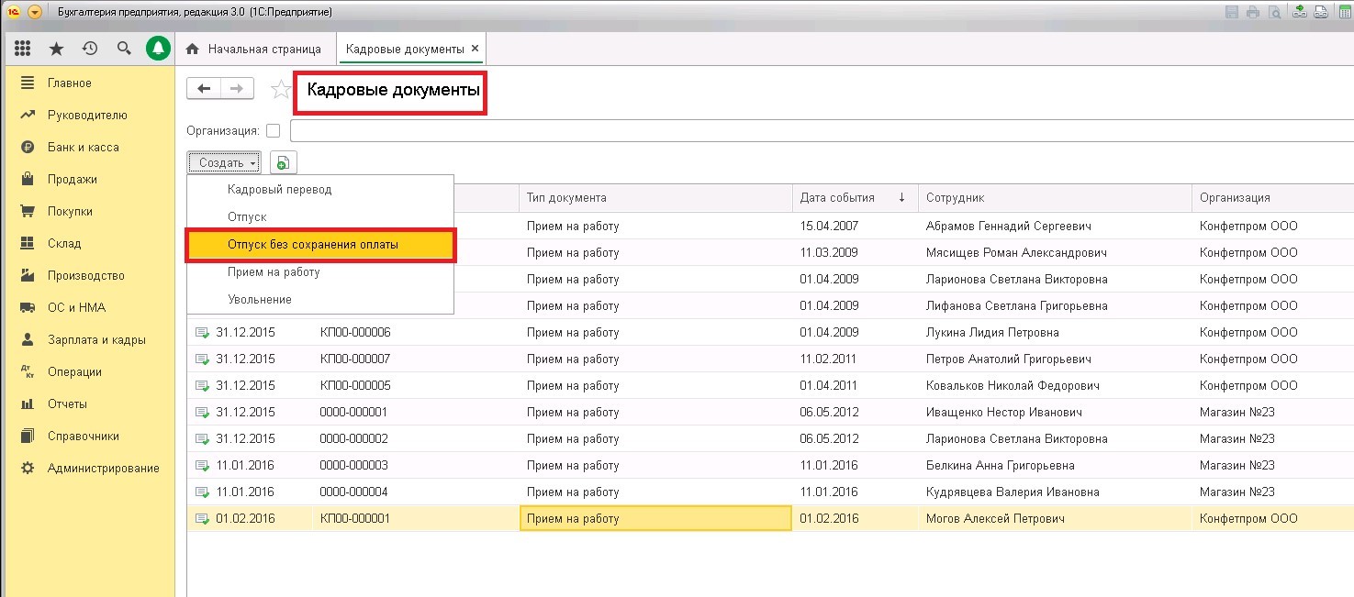Open the green notifications bell
The height and width of the screenshot is (597, 1354).
pos(159,49)
